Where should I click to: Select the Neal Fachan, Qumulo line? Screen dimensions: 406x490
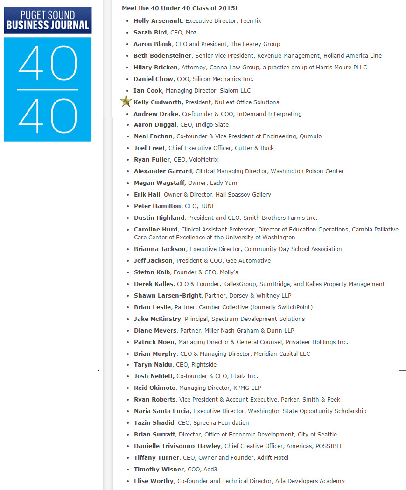pyautogui.click(x=228, y=136)
